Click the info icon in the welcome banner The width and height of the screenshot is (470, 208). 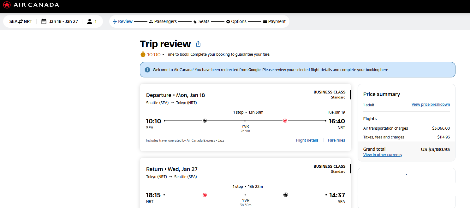tap(147, 70)
